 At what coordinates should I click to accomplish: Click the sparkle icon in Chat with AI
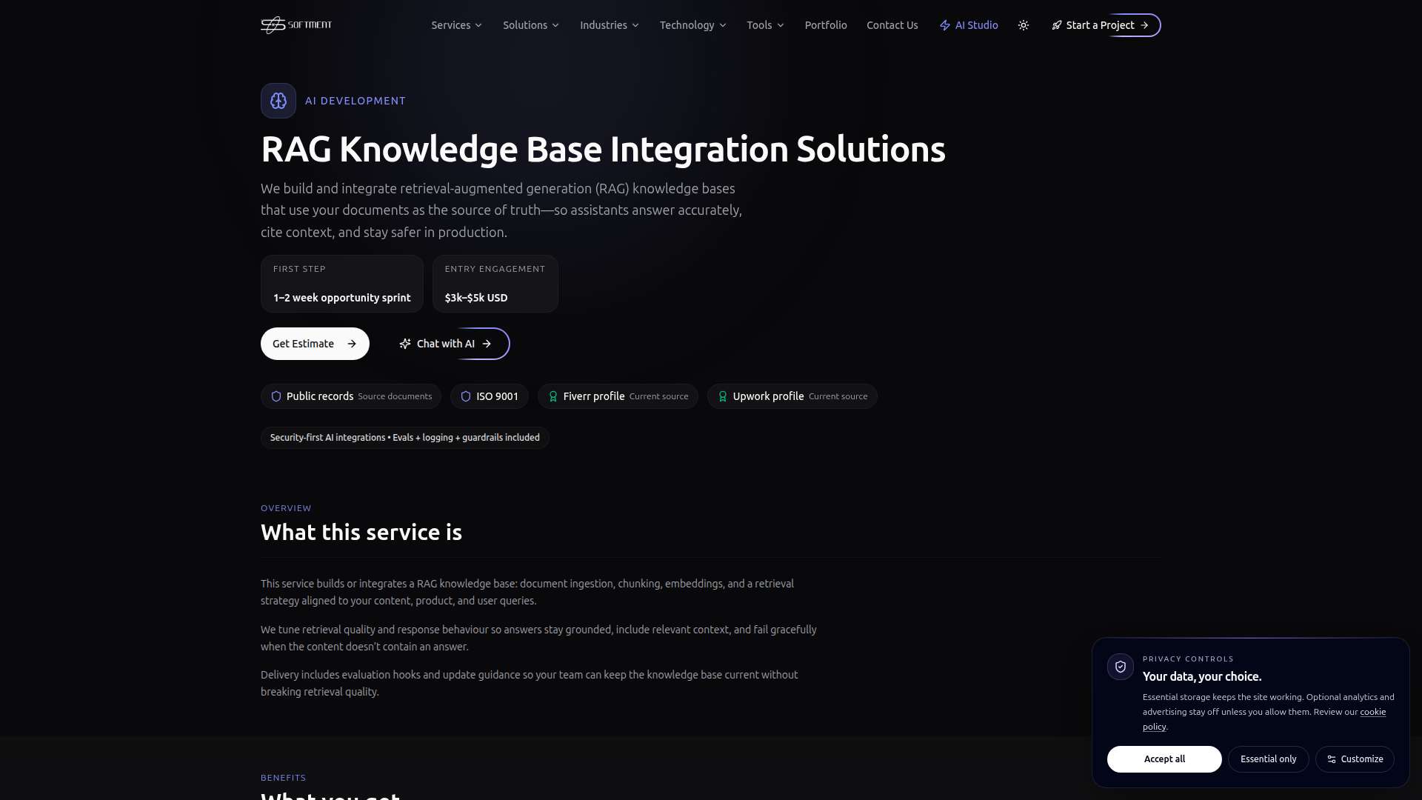point(405,344)
